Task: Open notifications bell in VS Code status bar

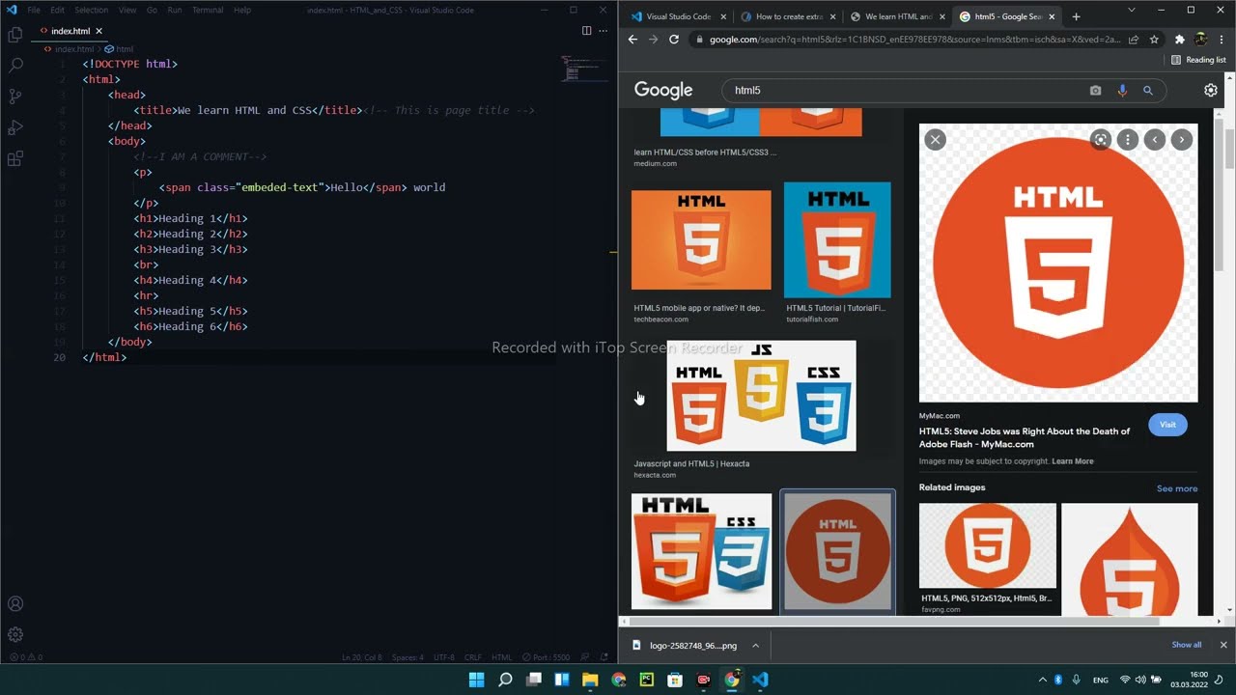Action: tap(605, 657)
